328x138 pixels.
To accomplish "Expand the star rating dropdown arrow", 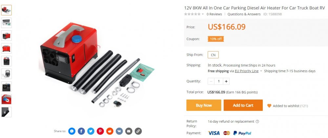I will tap(202, 14).
